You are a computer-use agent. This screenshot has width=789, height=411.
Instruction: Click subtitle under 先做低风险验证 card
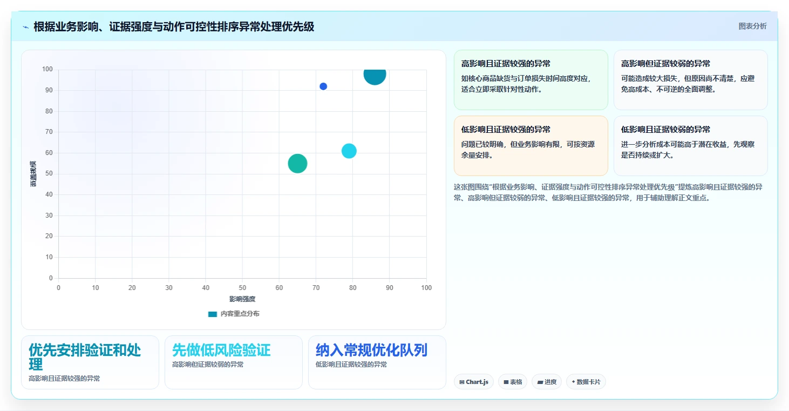[x=208, y=365]
